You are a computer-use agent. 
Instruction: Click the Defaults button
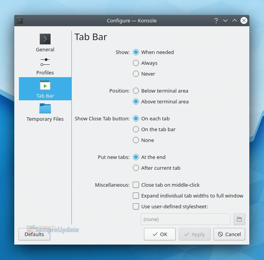(x=34, y=234)
